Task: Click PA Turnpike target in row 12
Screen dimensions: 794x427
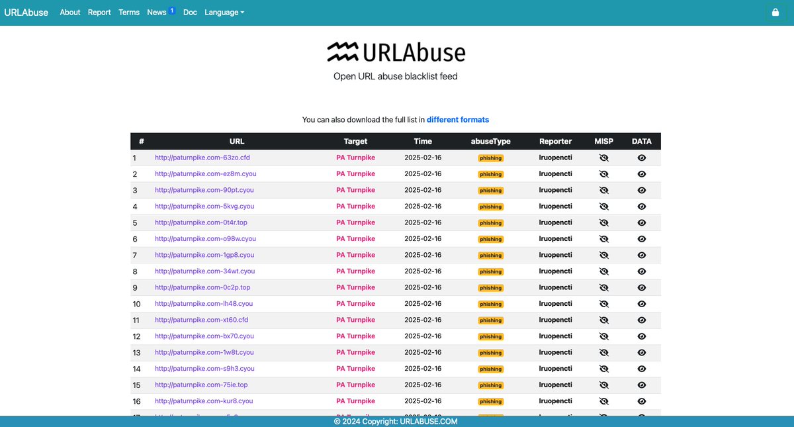Action: 355,336
